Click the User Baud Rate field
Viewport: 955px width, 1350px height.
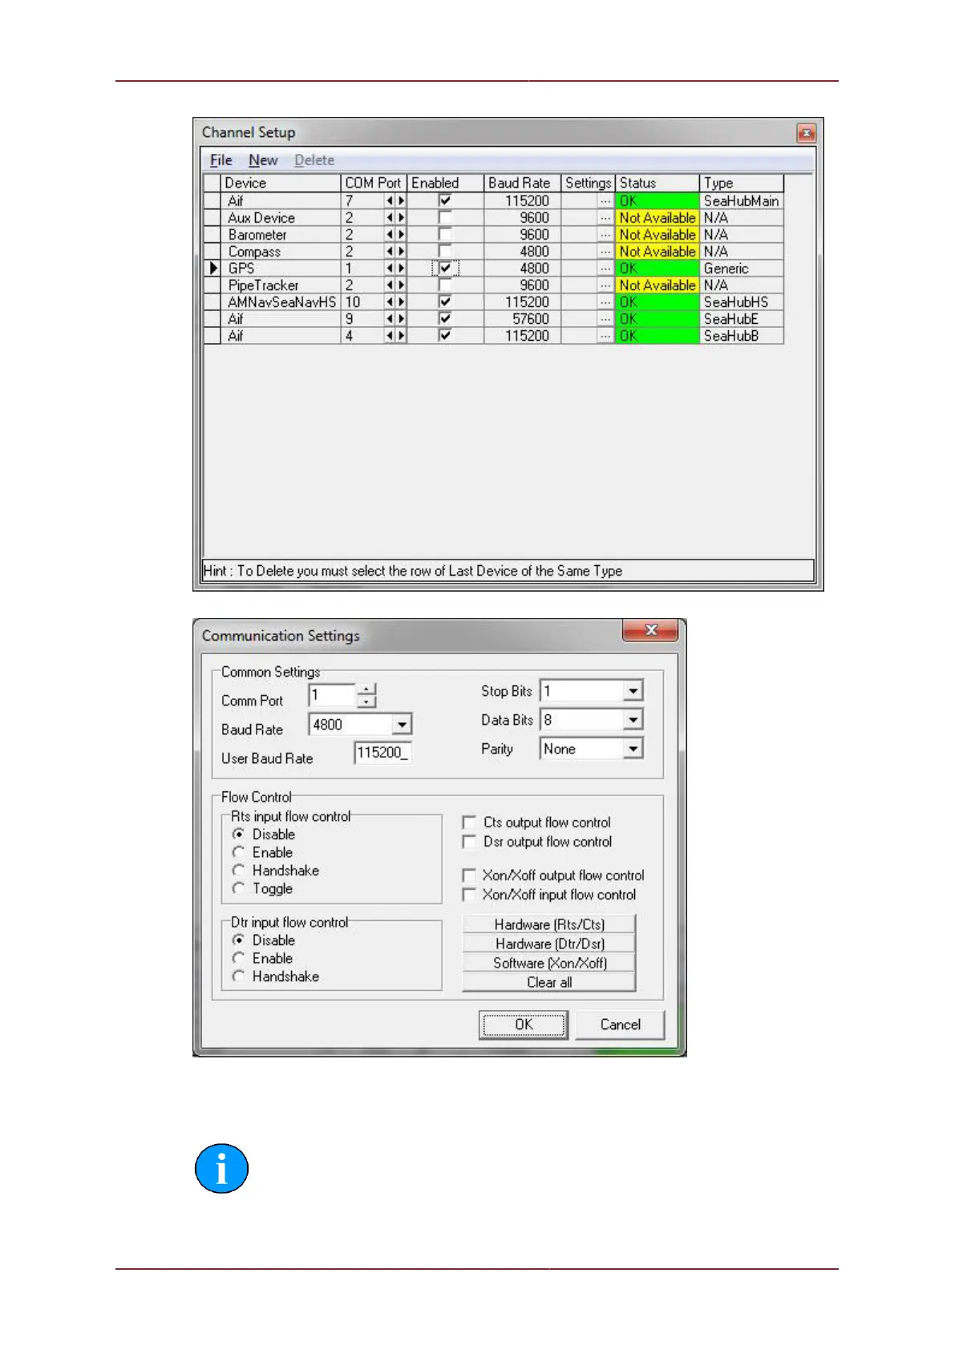(x=383, y=753)
